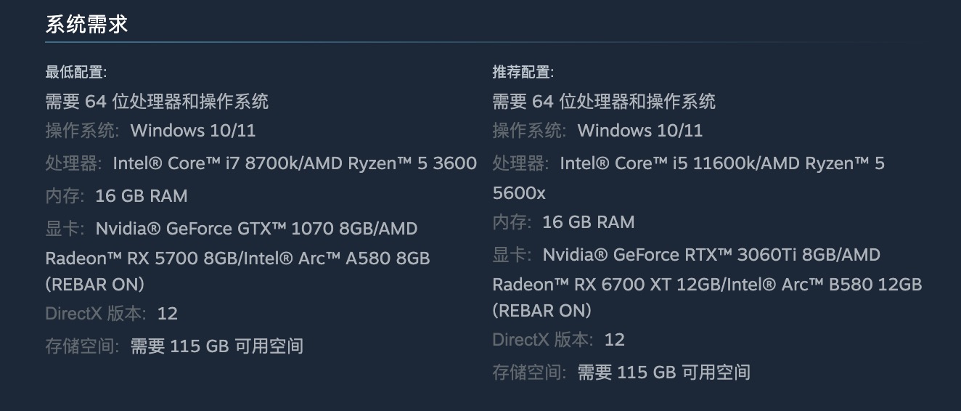961x411 pixels.
Task: Click the 64-bit requirement line under 最低配置
Action: pyautogui.click(x=157, y=101)
